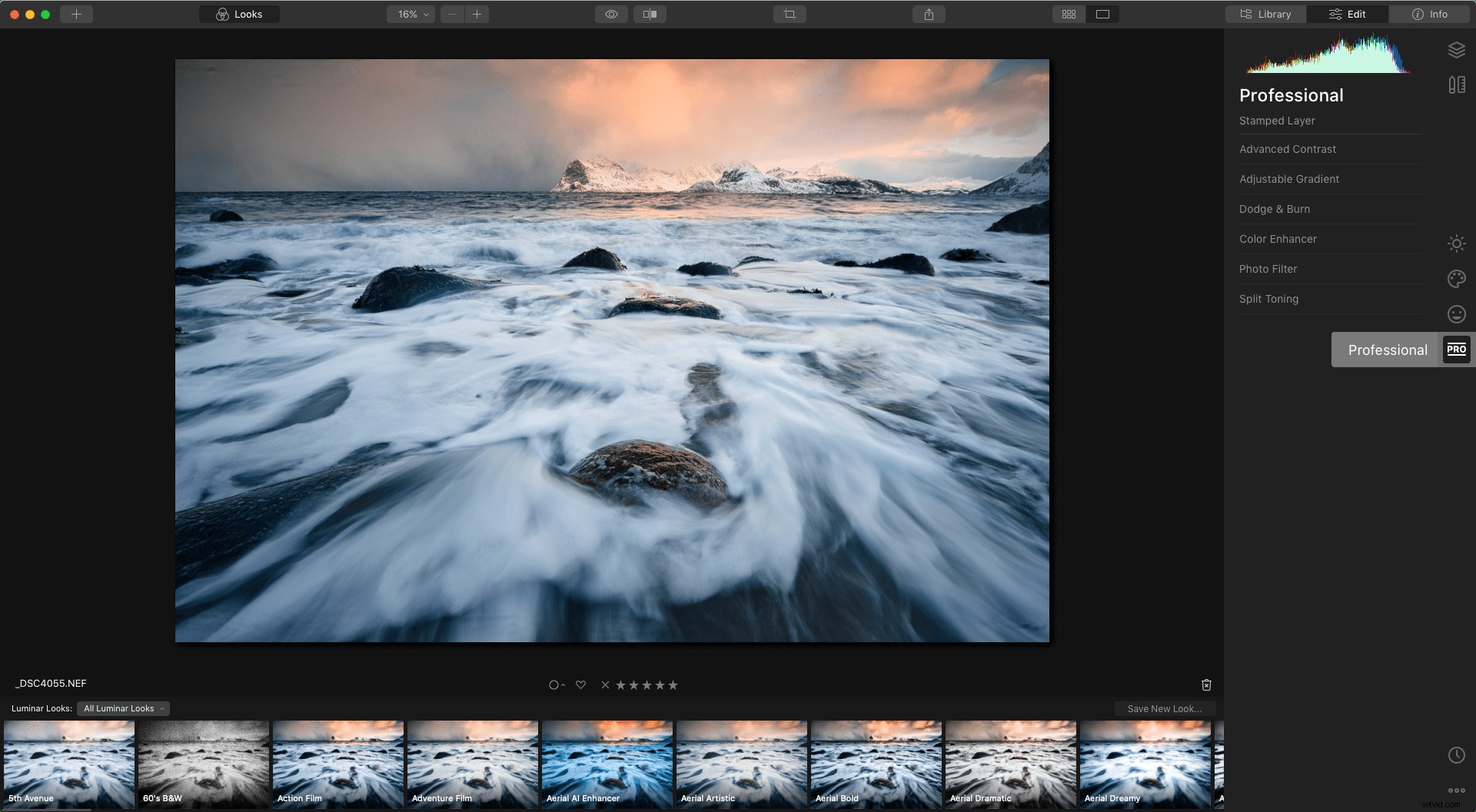Toggle the quick preview eye icon
Image resolution: width=1476 pixels, height=812 pixels.
point(611,14)
